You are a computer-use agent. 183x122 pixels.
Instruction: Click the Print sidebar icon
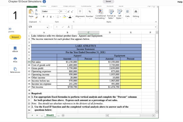[x=15, y=60]
